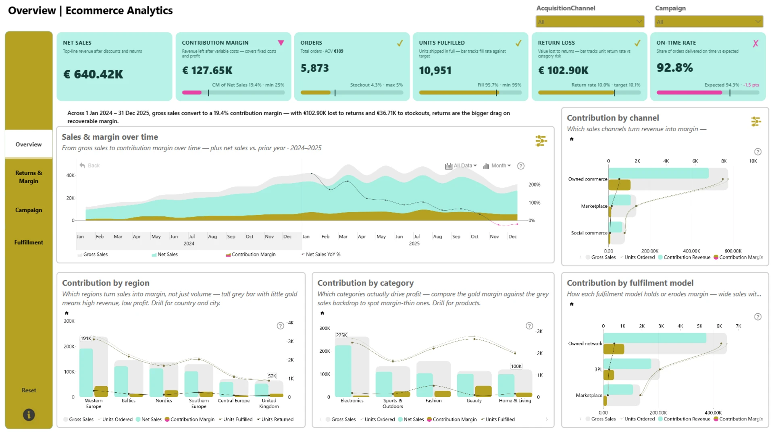Click the Contribution Margin down-triangle indicator

281,43
